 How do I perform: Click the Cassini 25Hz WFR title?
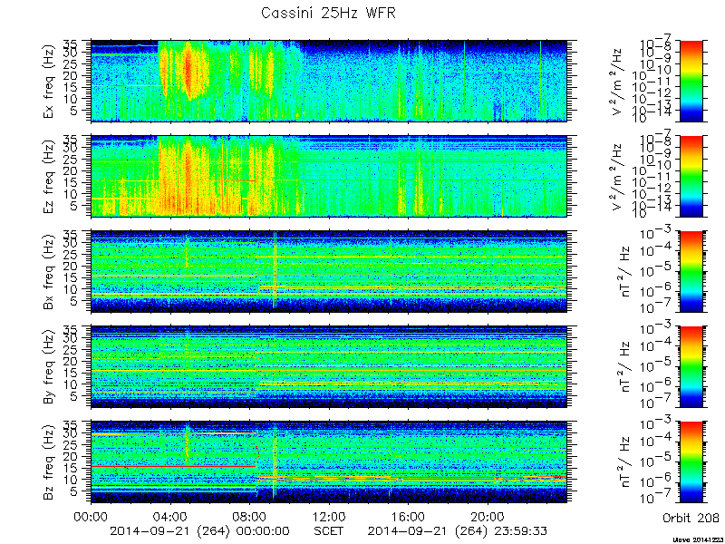(328, 13)
